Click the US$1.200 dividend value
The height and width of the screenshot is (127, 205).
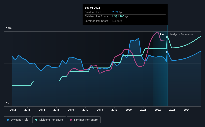pos(118,17)
